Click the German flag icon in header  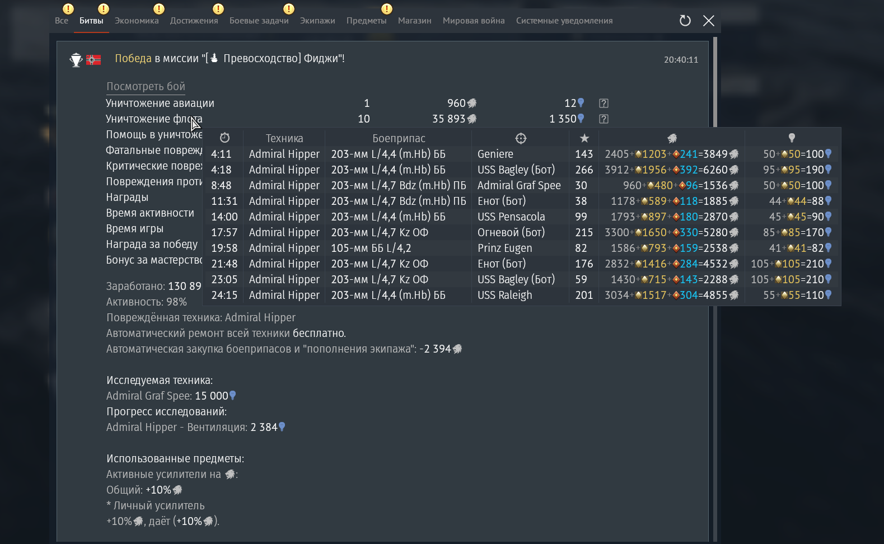coord(93,59)
